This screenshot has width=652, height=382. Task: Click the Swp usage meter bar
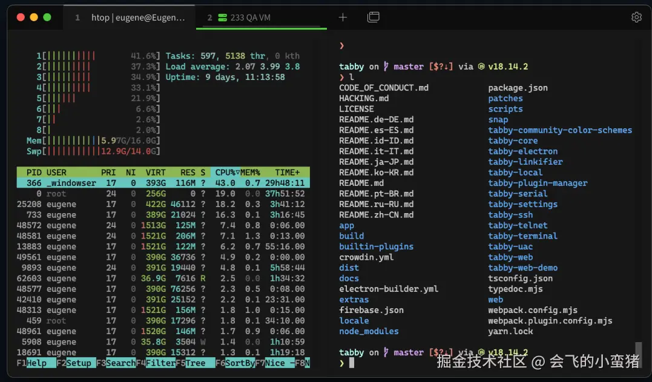(x=94, y=151)
